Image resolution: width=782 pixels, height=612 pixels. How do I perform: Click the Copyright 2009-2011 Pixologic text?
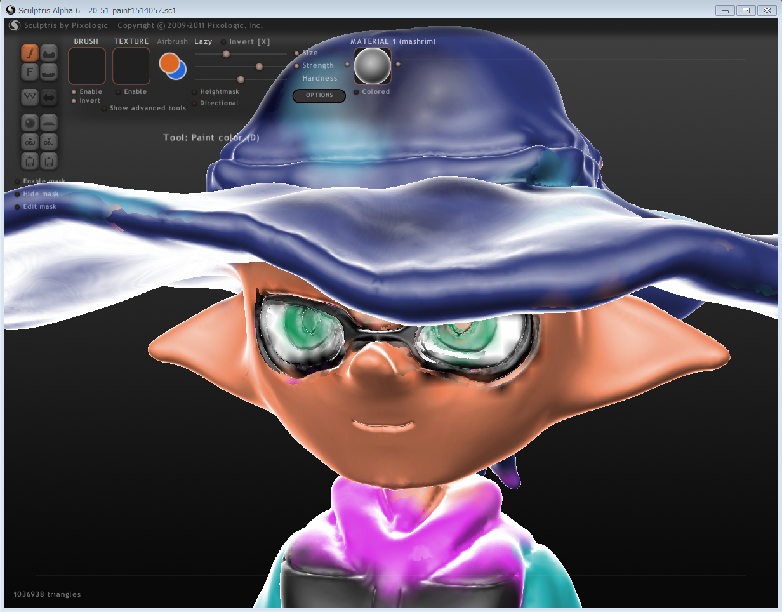click(190, 26)
